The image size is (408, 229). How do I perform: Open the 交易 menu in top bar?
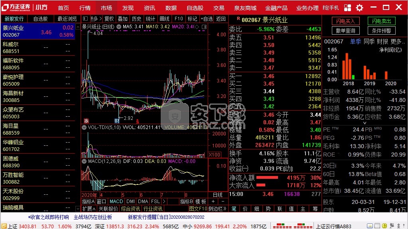click(x=219, y=8)
